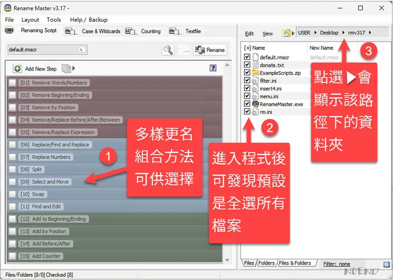Viewport: 393px width, 280px height.
Task: Click the magnifier preview icon
Action: click(x=168, y=50)
